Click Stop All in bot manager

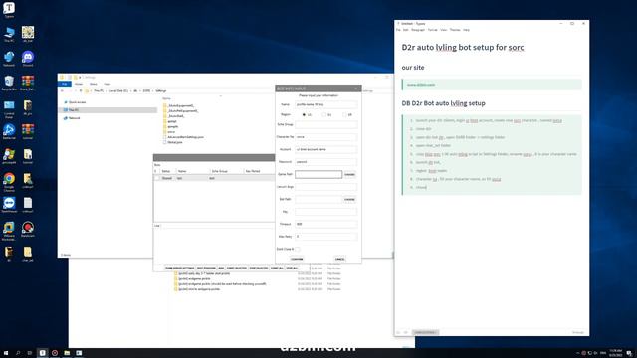coord(292,268)
